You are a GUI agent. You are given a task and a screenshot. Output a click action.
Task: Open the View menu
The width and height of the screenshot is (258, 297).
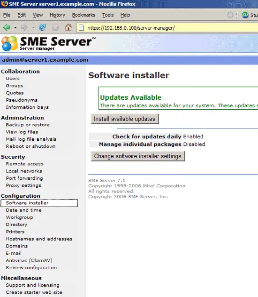(x=38, y=15)
